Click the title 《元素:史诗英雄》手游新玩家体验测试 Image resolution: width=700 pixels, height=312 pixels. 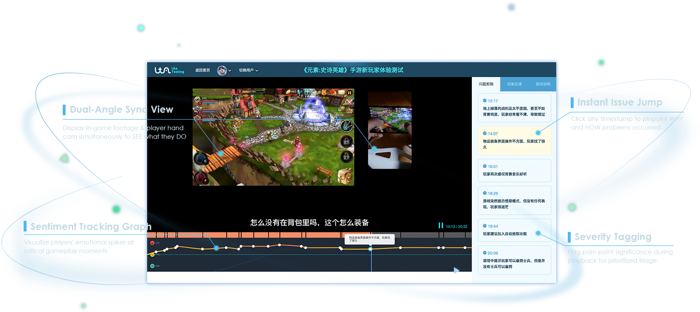353,70
